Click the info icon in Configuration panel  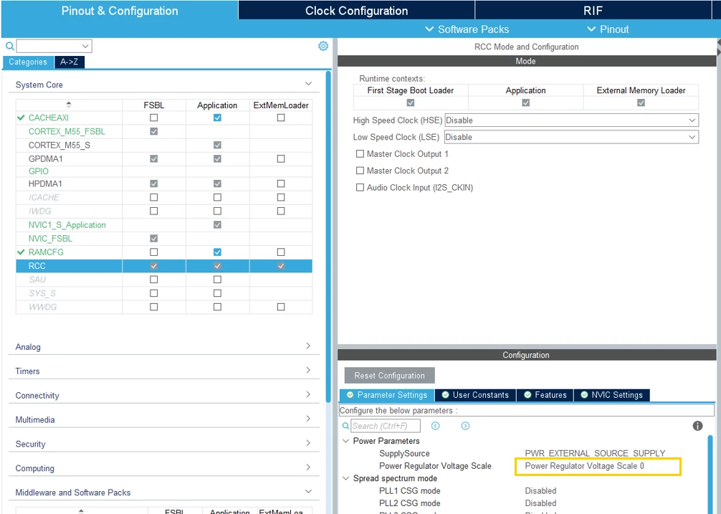(697, 426)
